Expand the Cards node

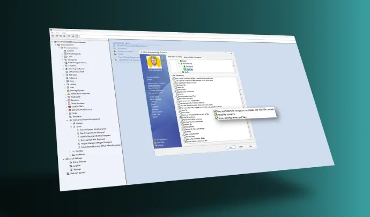coord(63,57)
